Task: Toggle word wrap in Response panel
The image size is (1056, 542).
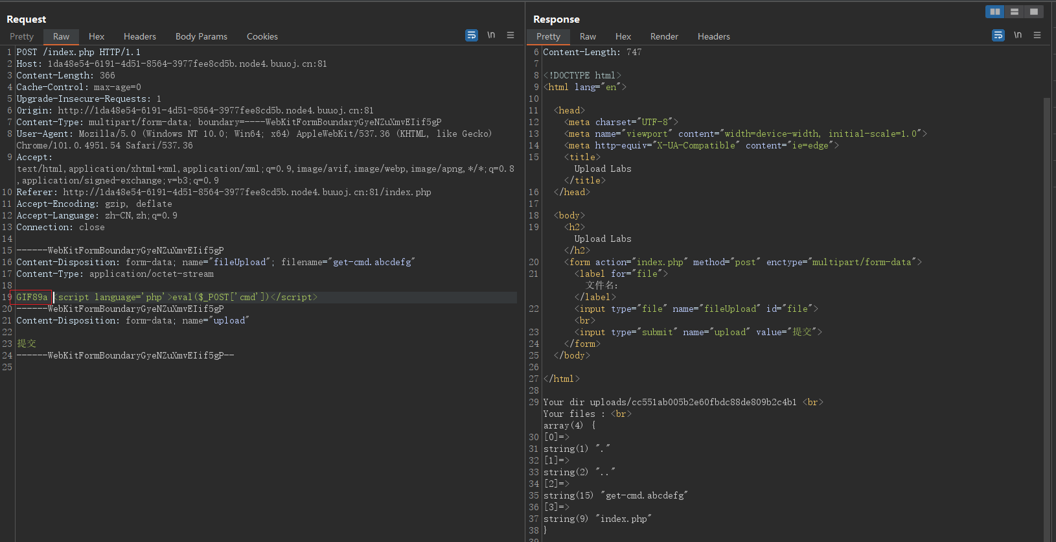Action: [x=998, y=35]
